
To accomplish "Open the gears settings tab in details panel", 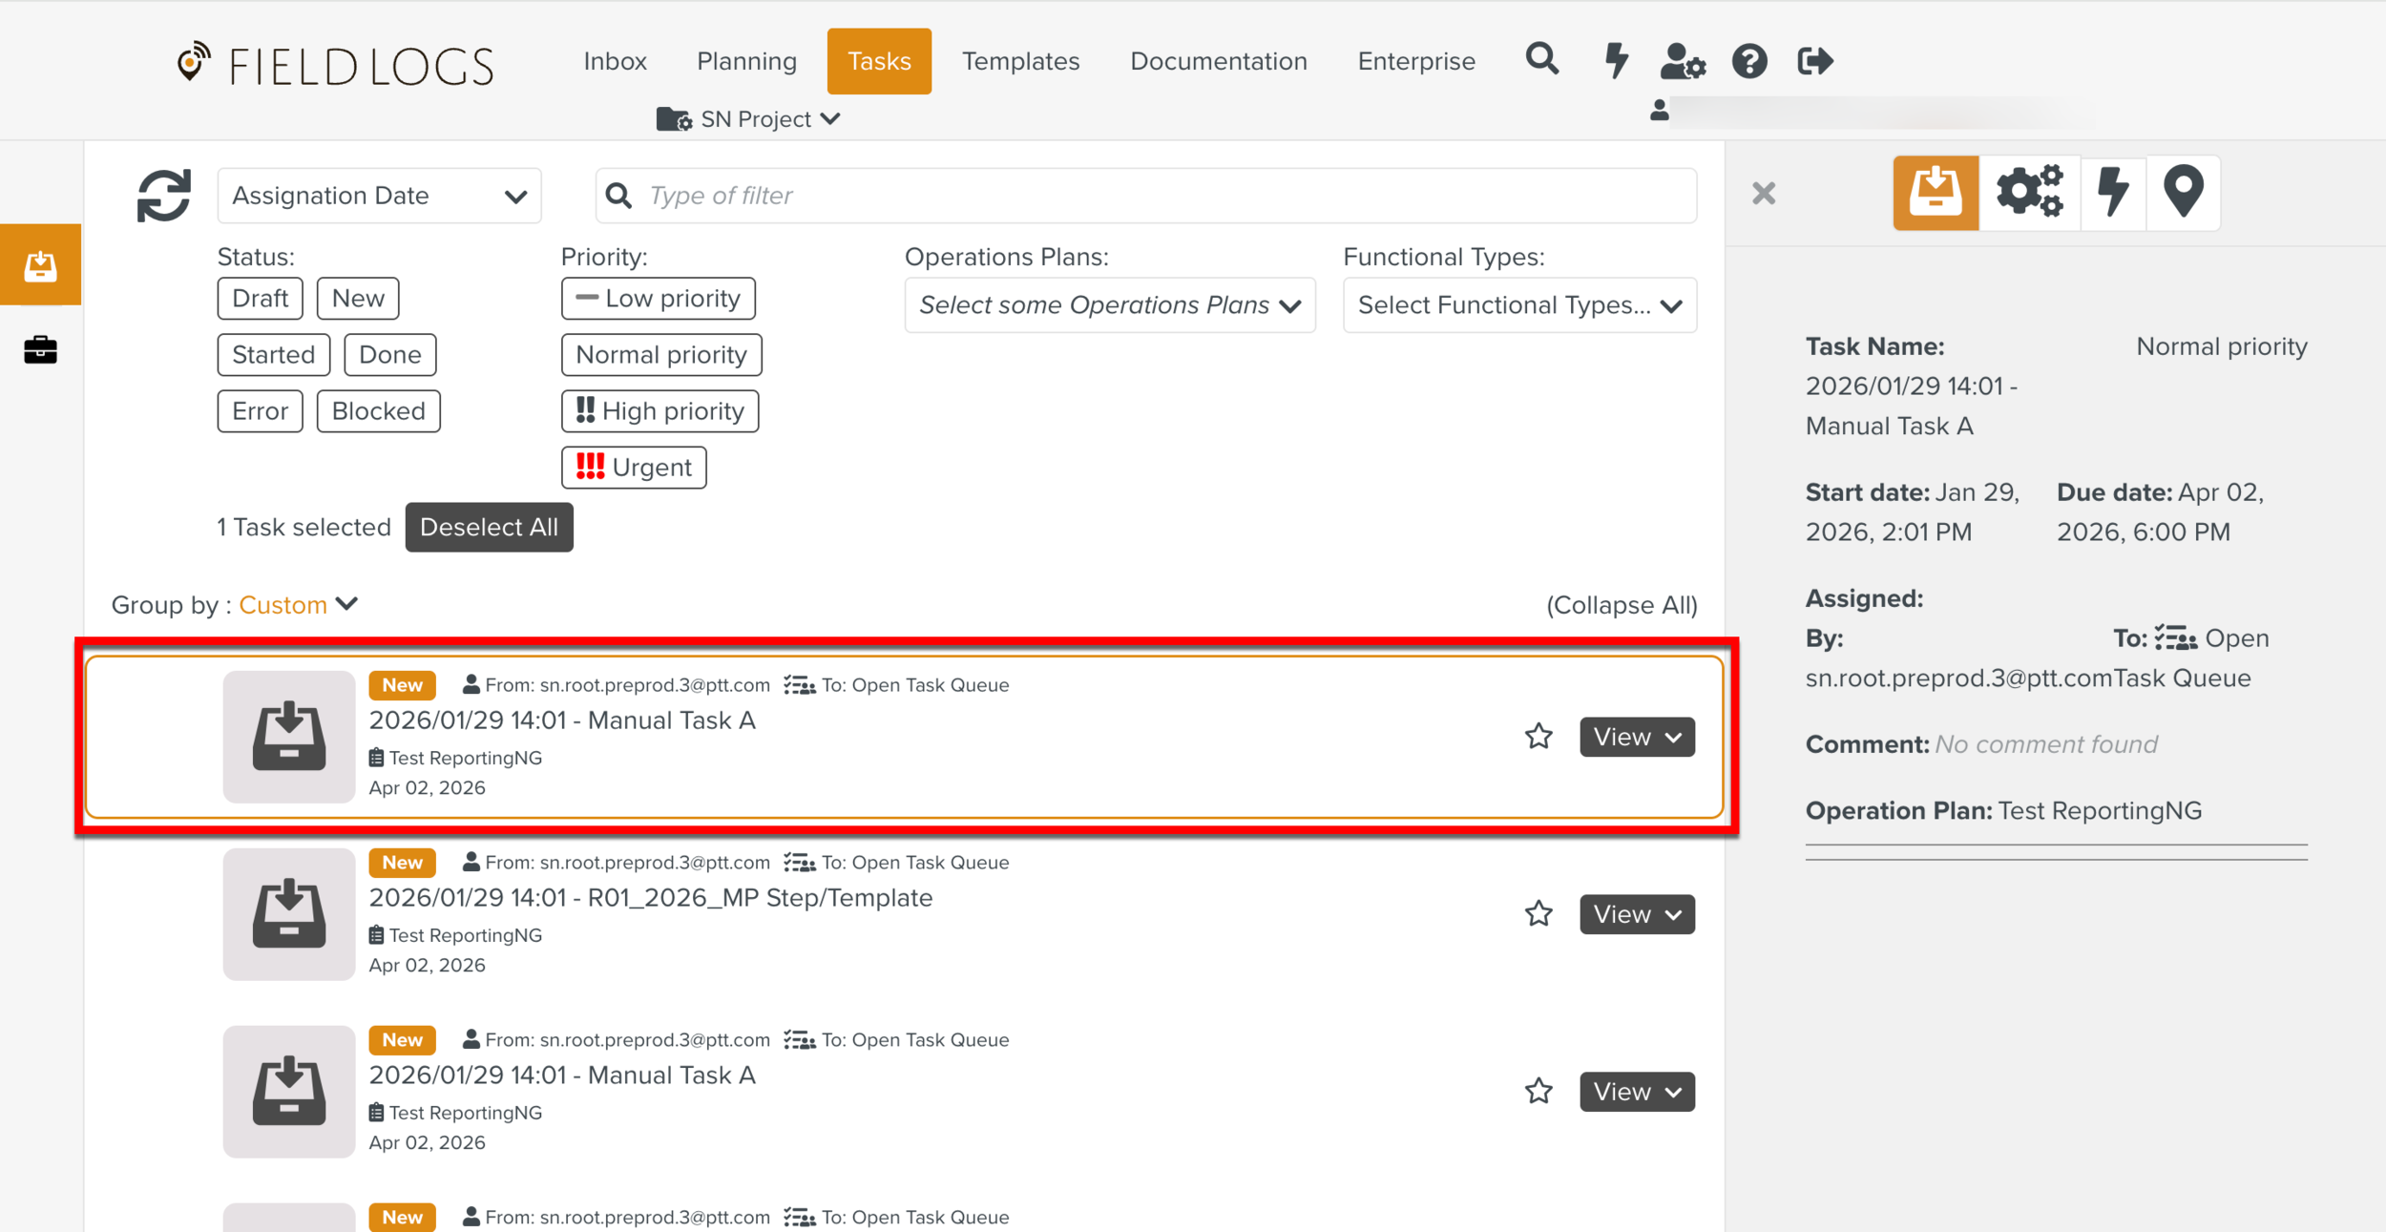I will tap(2029, 192).
